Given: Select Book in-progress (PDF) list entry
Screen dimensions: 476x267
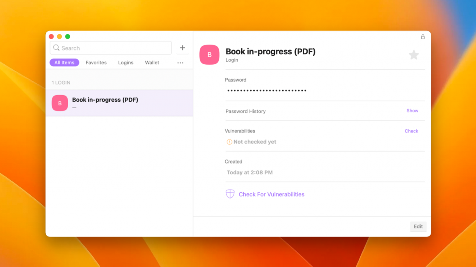Looking at the screenshot, I should coord(119,103).
